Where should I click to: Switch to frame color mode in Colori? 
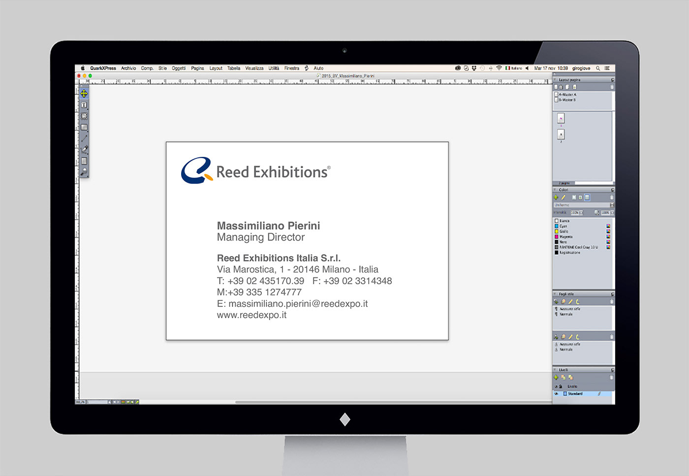(x=574, y=198)
